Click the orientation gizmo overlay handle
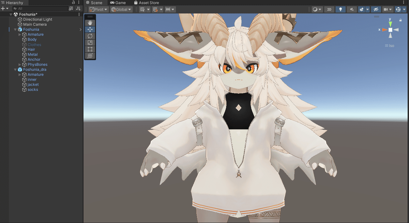Screen dimensions: 409x223 tap(376, 16)
